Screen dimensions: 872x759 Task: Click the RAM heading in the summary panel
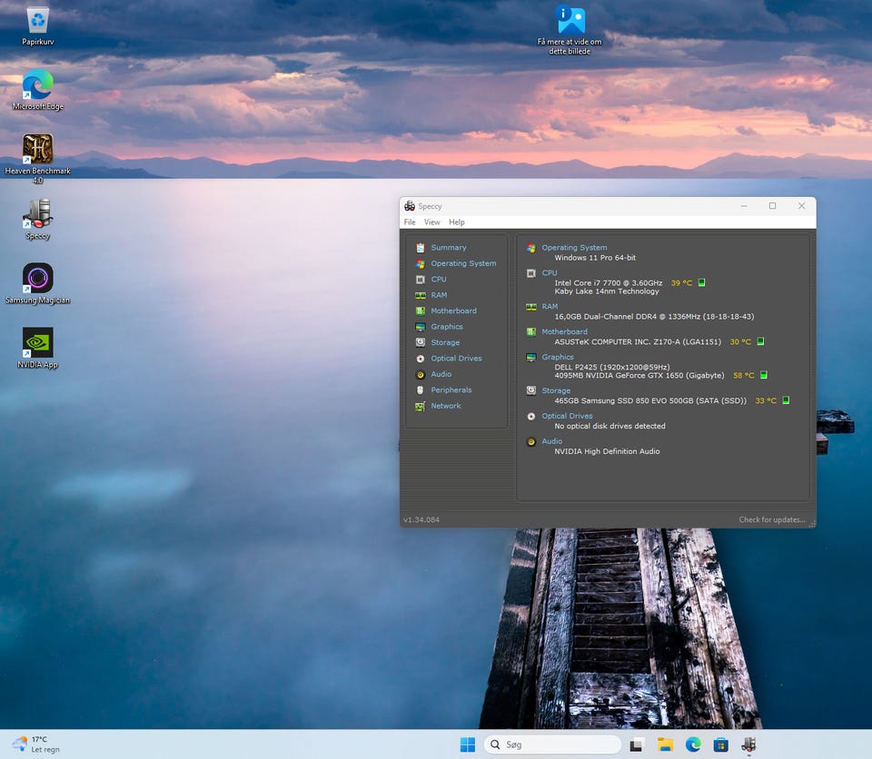click(x=550, y=306)
